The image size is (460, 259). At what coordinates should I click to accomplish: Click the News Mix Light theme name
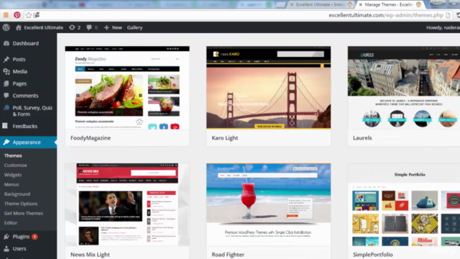pyautogui.click(x=90, y=255)
